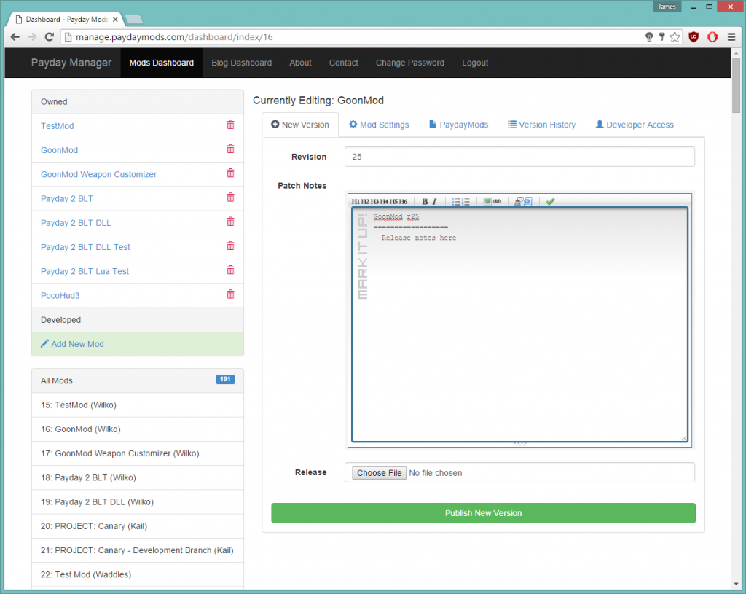This screenshot has height=594, width=746.
Task: Preview the patch notes with green checkmark
Action: (550, 202)
